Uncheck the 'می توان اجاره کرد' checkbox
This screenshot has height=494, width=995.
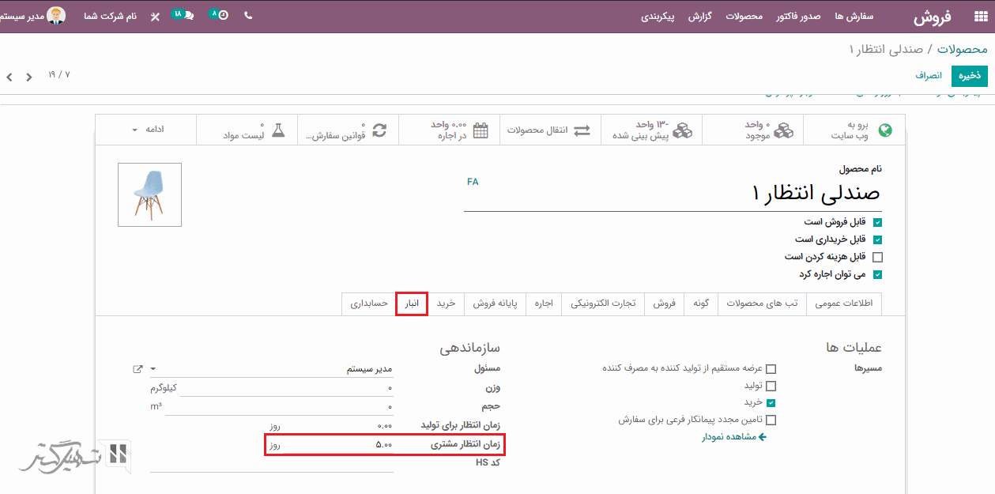877,275
